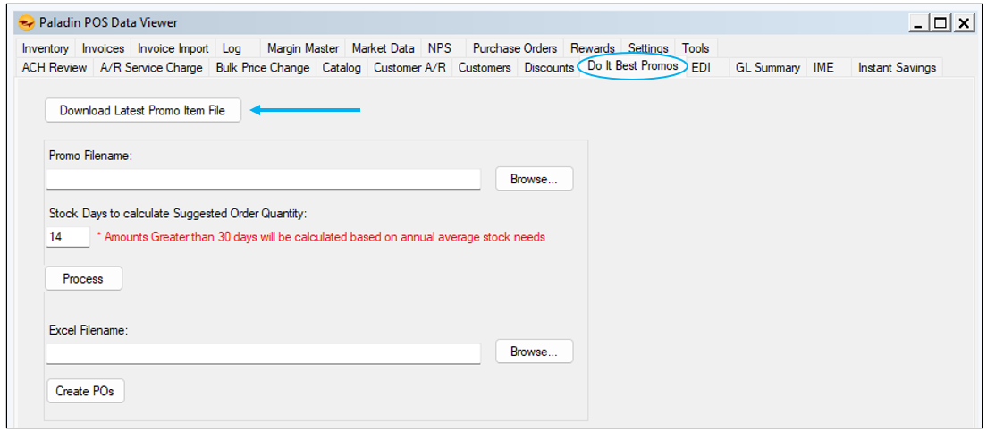The image size is (987, 432).
Task: Open the ACH Review tab
Action: [55, 67]
